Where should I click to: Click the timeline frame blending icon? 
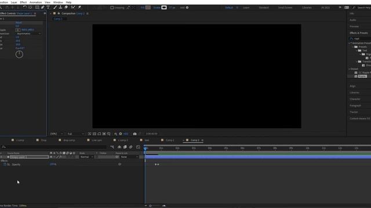click(125, 147)
